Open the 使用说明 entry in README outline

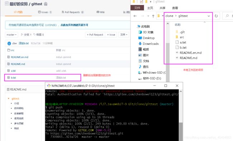[19, 118]
